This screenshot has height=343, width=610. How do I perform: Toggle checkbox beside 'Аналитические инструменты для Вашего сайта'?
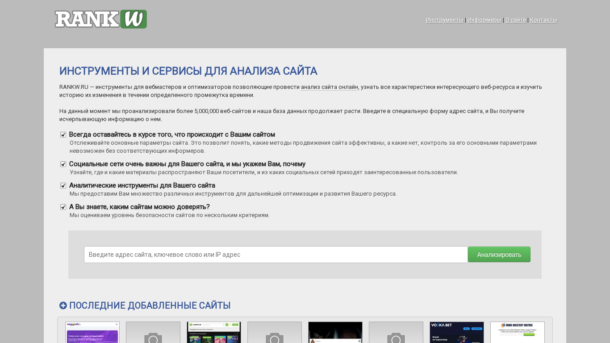pos(63,186)
